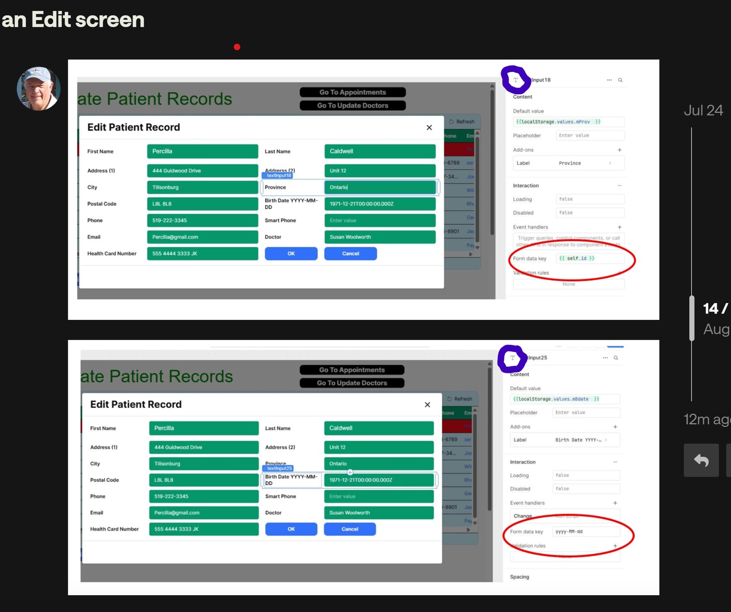Click Cancel in the bottom Edit Patient dialog

coord(350,529)
